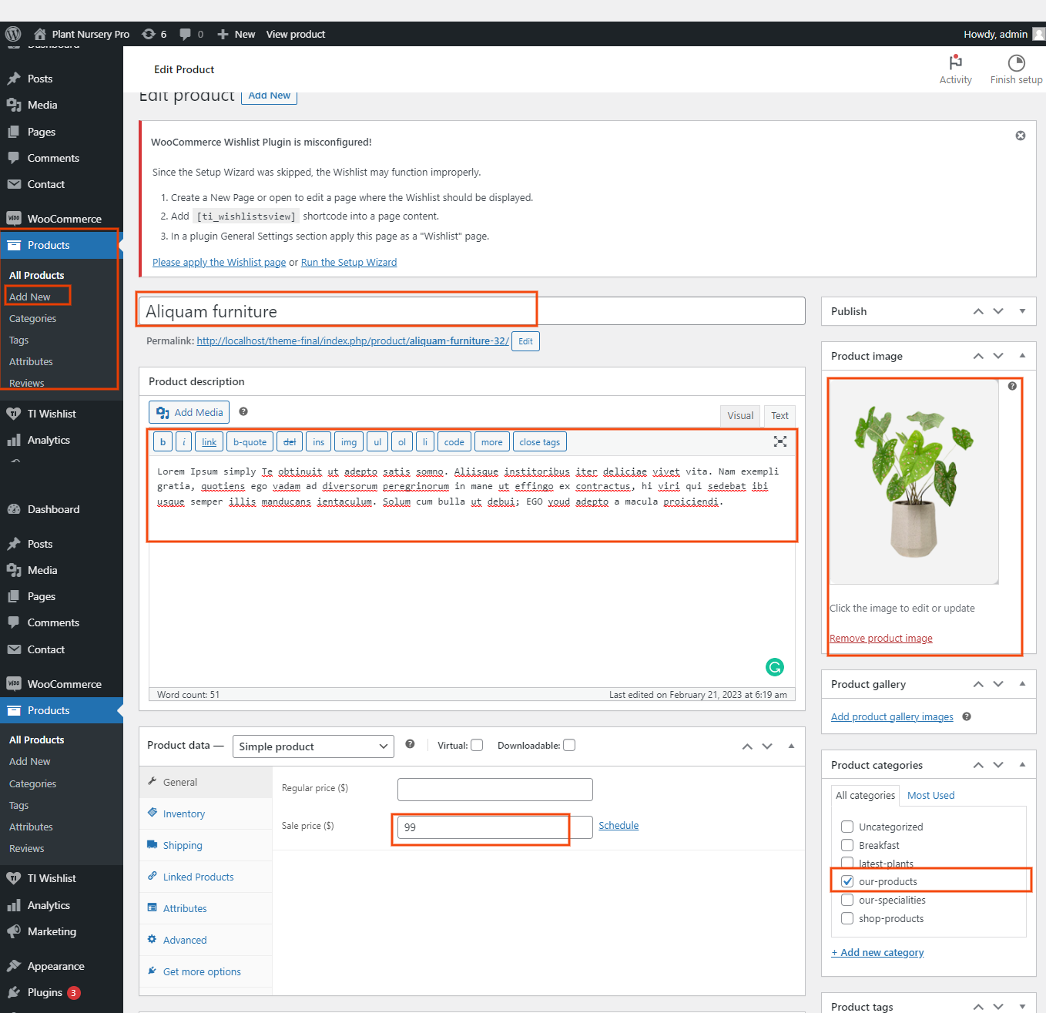
Task: Click the Add Media button
Action: tap(189, 413)
